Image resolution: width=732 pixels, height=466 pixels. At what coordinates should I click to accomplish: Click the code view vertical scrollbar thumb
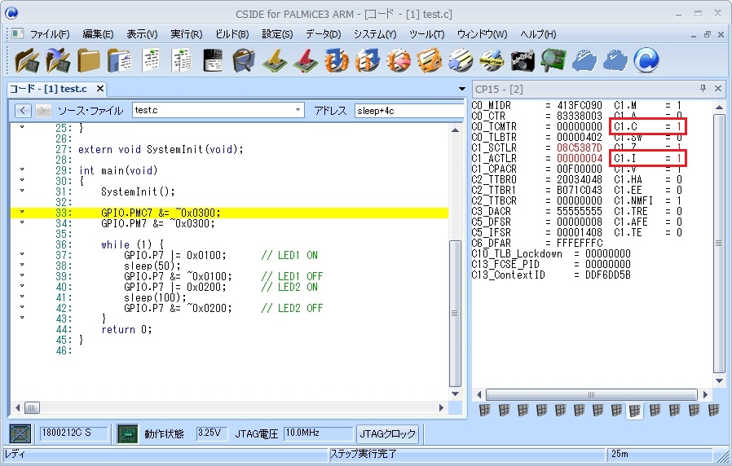[x=455, y=314]
